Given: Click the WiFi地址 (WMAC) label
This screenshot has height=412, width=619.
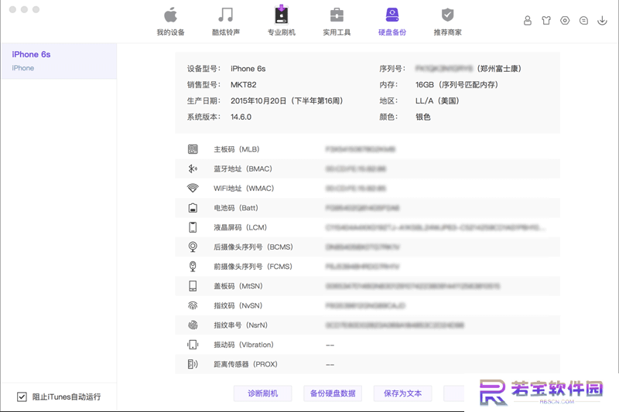Looking at the screenshot, I should 244,189.
